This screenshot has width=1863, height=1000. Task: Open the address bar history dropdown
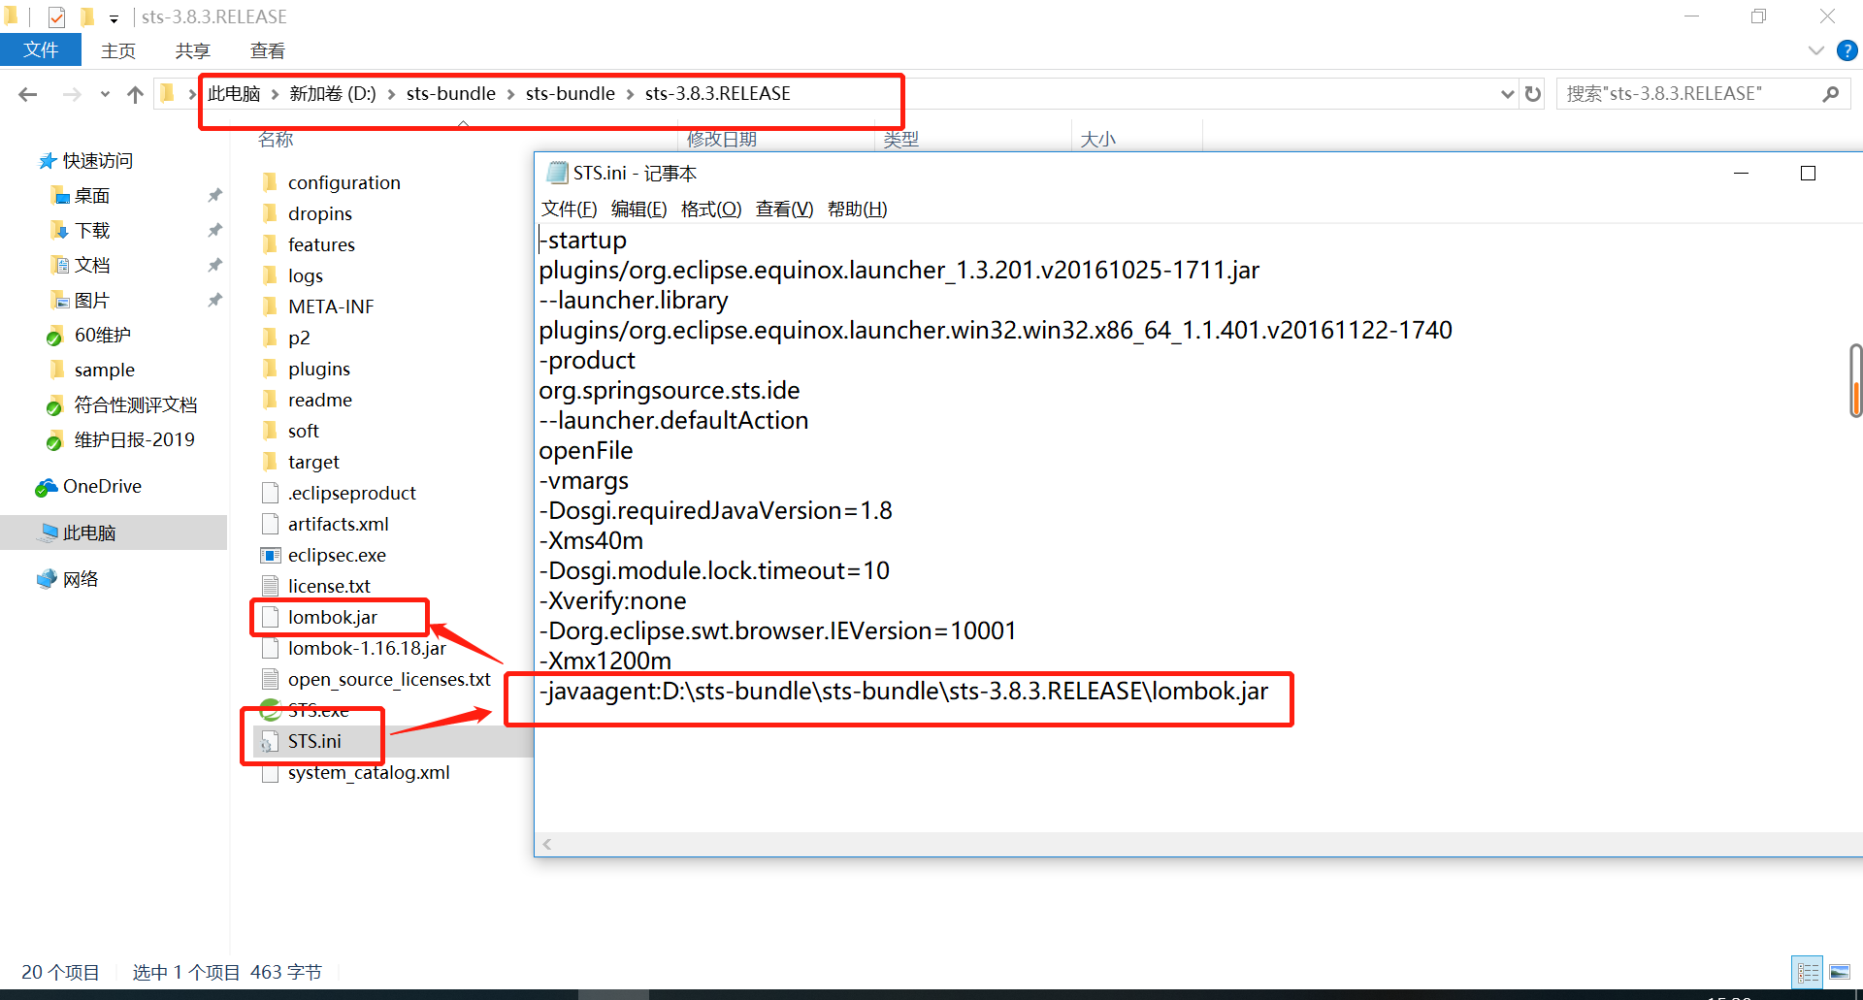[1507, 94]
